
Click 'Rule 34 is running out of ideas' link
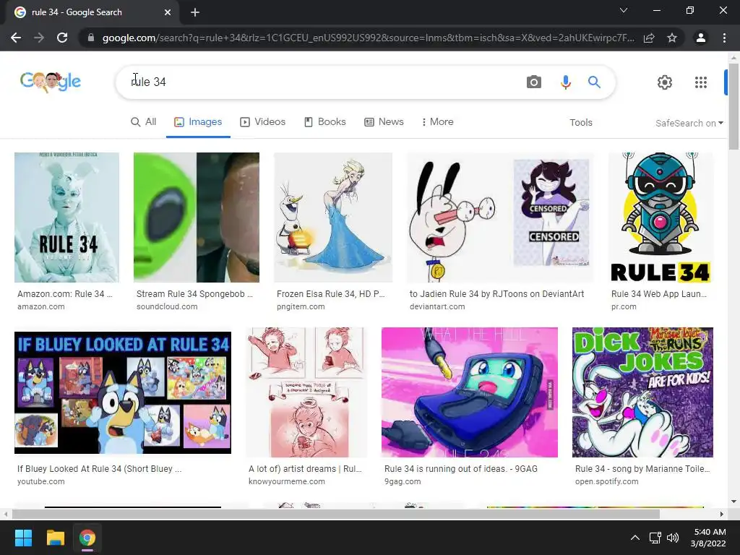pyautogui.click(x=461, y=469)
